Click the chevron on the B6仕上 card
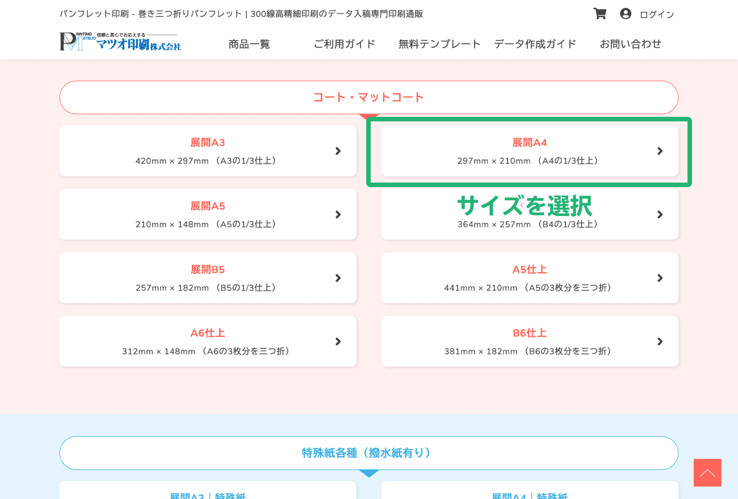738x499 pixels. [660, 341]
